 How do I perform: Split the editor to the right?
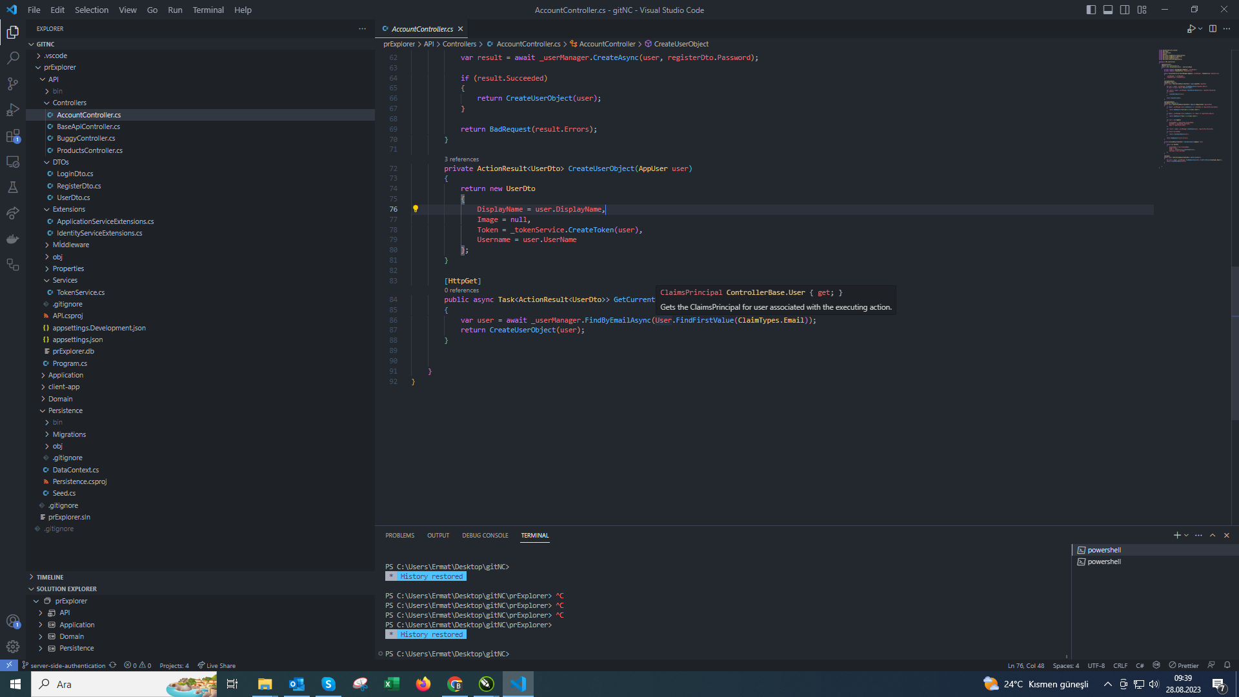click(x=1213, y=28)
